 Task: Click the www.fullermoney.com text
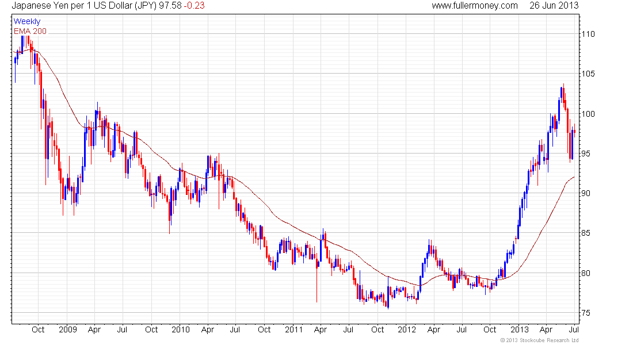[x=474, y=6]
